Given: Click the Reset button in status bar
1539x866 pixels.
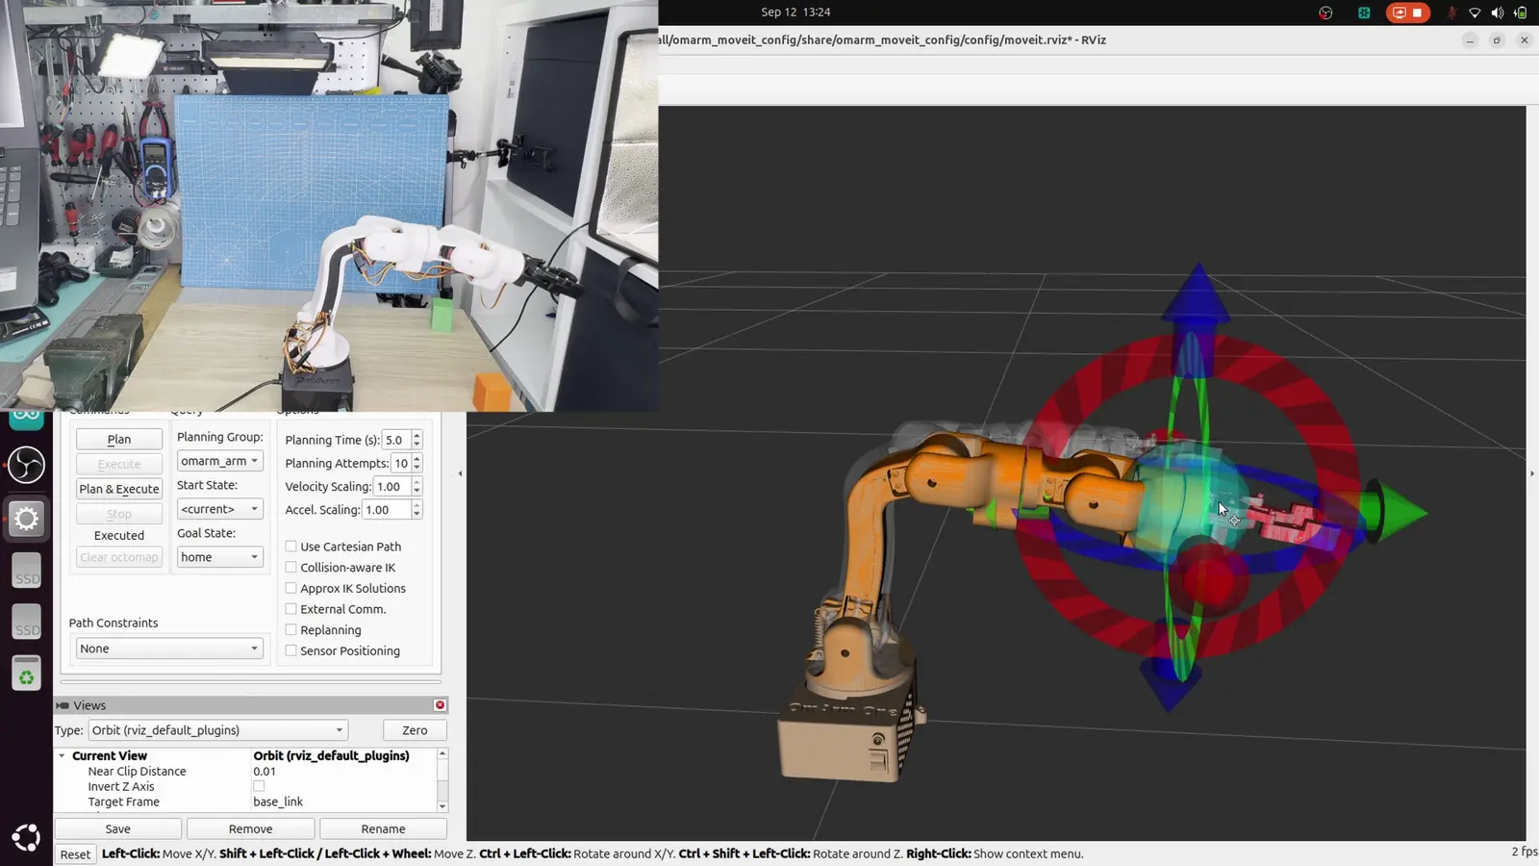Looking at the screenshot, I should (75, 854).
